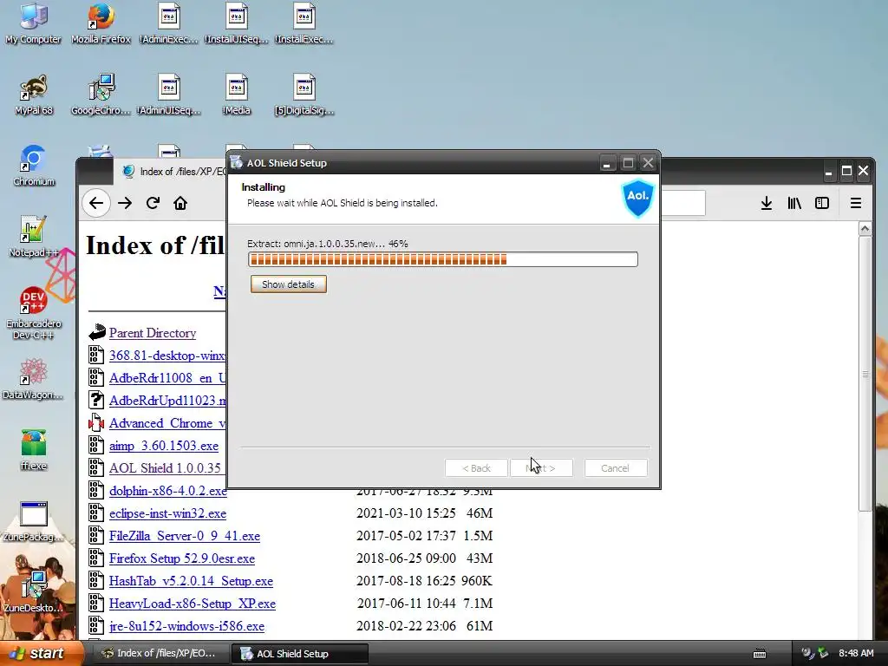888x666 pixels.
Task: Open Chromium desktop shortcut
Action: click(34, 166)
